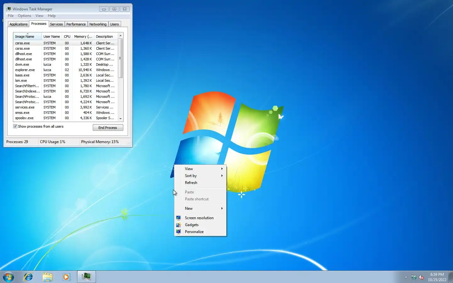453x283 pixels.
Task: Open the File menu in Task Manager
Action: point(11,16)
